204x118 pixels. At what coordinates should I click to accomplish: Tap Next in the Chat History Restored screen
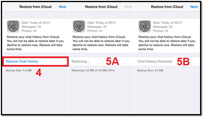pyautogui.click(x=194, y=7)
